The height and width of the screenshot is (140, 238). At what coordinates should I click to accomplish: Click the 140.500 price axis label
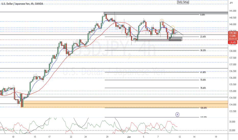(x=233, y=18)
